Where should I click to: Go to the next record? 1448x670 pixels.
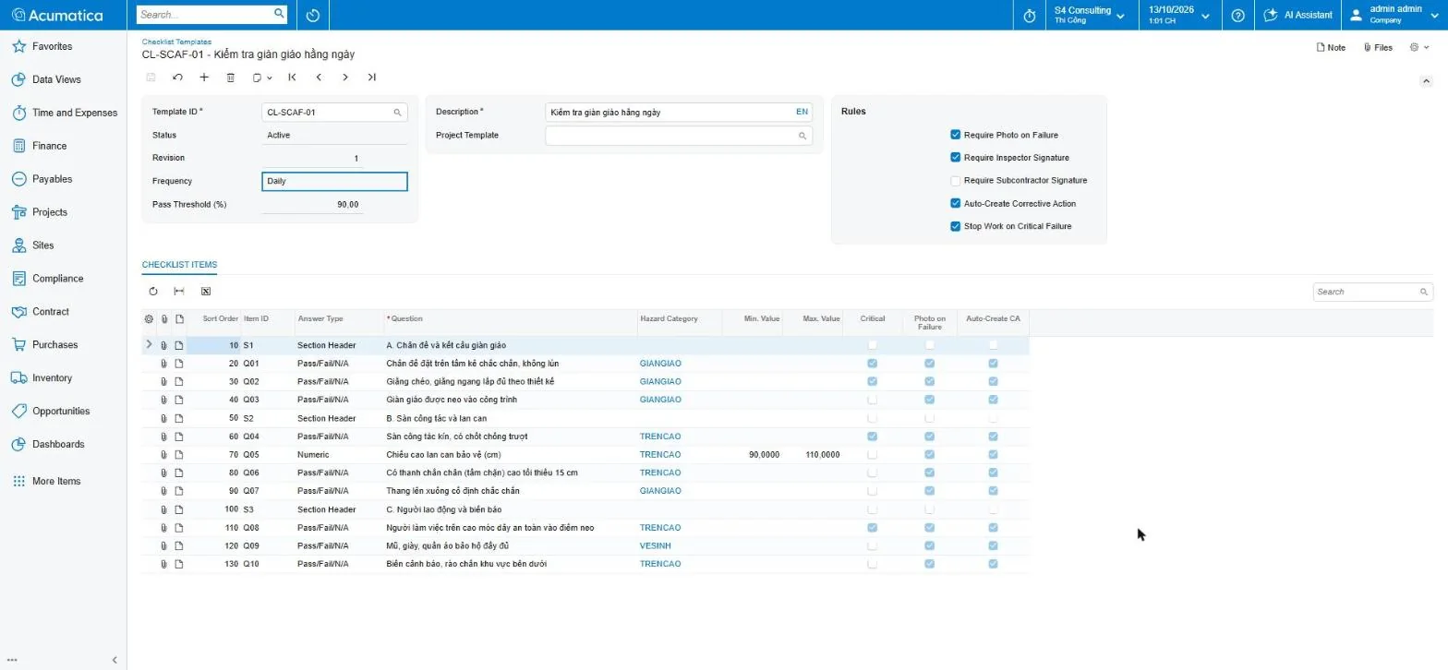pyautogui.click(x=345, y=78)
